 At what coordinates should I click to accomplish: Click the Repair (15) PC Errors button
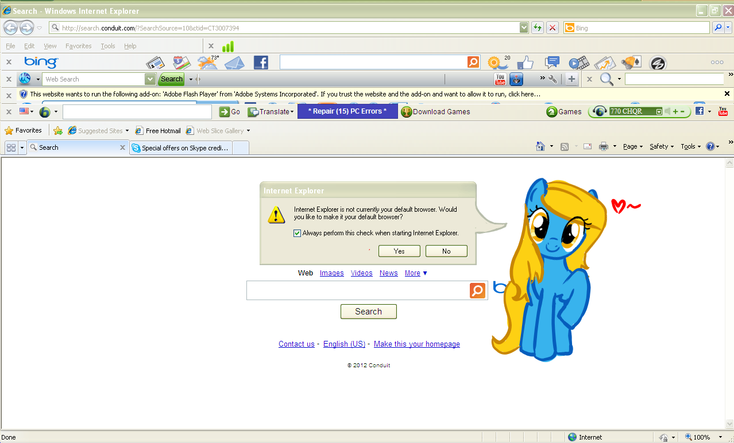point(347,111)
